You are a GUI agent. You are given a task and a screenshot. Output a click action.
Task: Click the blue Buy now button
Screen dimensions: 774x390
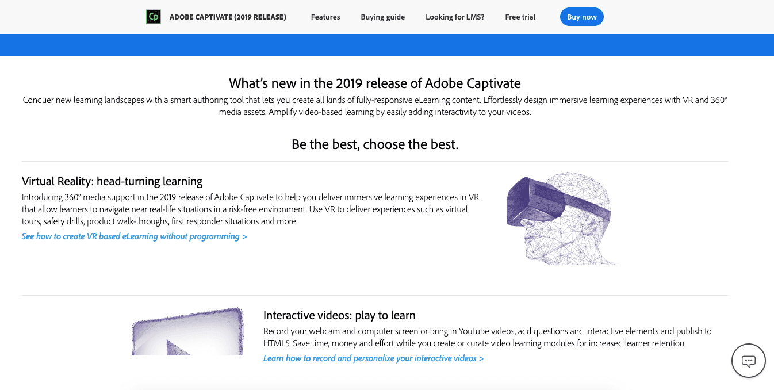[582, 17]
